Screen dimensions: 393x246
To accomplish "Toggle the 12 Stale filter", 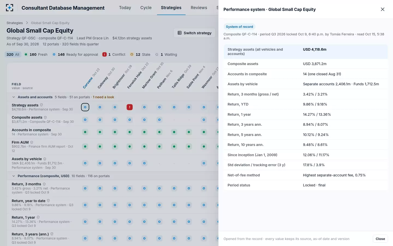I will point(140,54).
